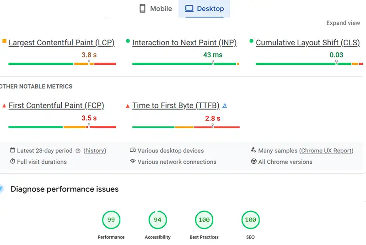Viewport: 366px width, 245px height.
Task: Open the Chrome UX Report link
Action: point(327,151)
